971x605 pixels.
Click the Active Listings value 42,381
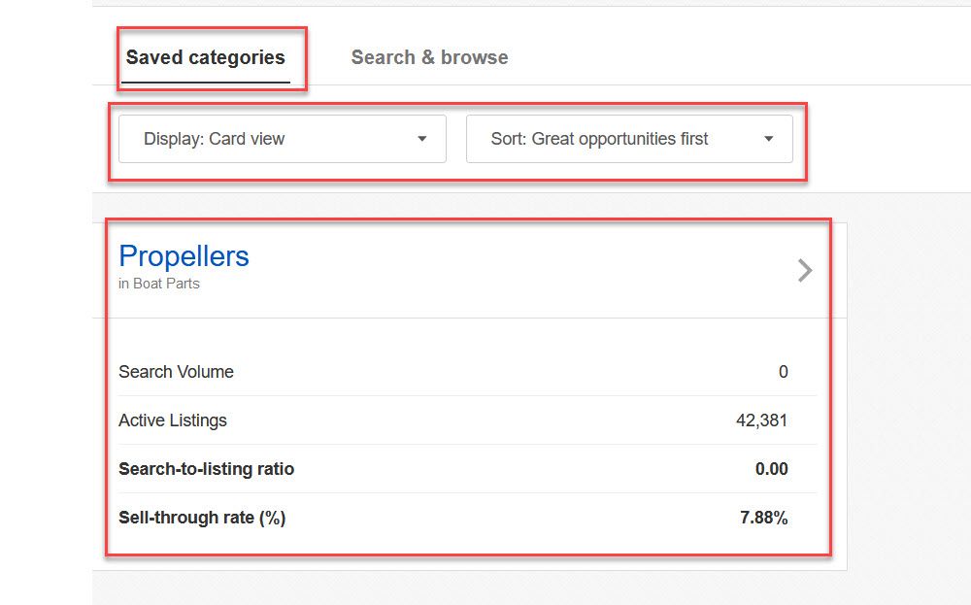[x=761, y=420]
